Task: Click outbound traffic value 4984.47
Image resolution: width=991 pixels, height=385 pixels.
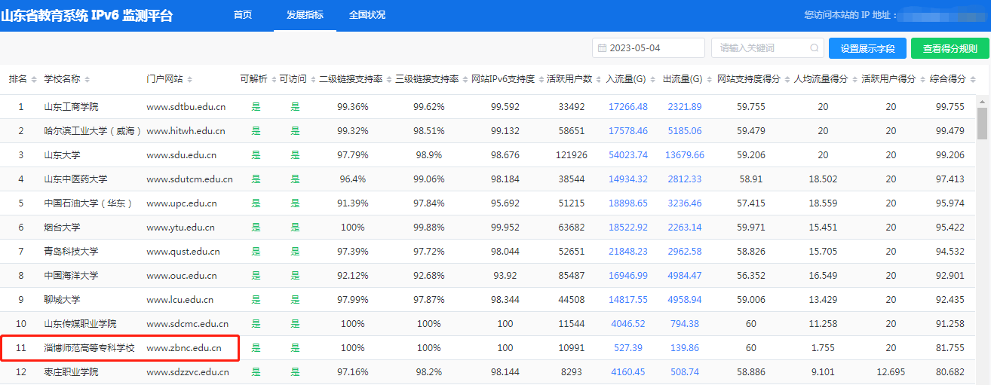Action: tap(685, 276)
